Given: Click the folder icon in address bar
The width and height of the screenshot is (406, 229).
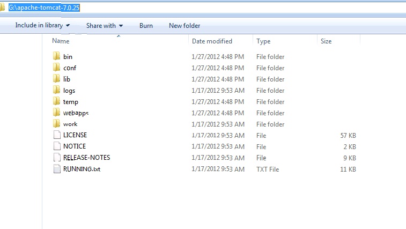Looking at the screenshot, I should click(3, 8).
